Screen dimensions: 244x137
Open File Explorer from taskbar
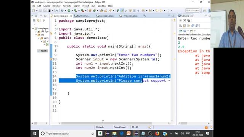114,134
